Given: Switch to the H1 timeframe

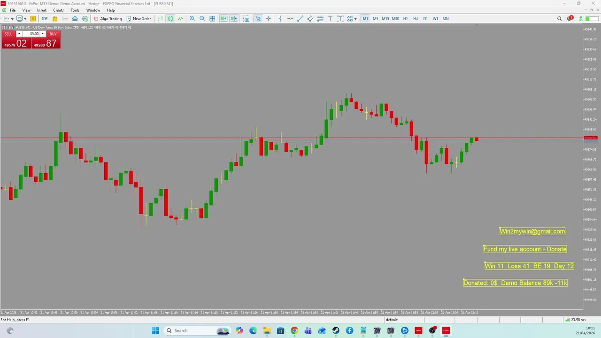Looking at the screenshot, I should (x=405, y=19).
